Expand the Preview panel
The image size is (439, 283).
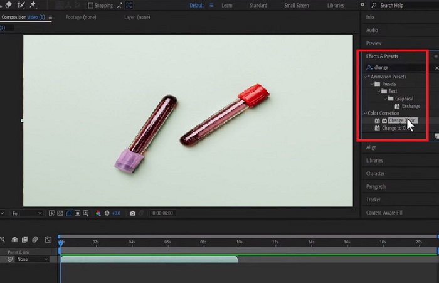click(x=374, y=43)
